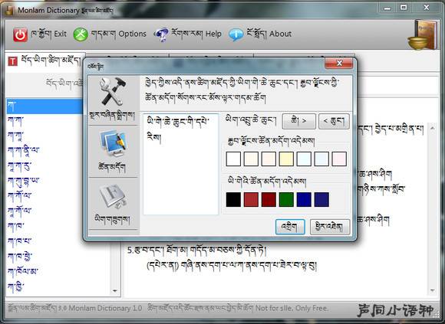Viewport: 445px width, 324px height.
Task: Click the rightmost bottom button in dialog
Action: [330, 227]
